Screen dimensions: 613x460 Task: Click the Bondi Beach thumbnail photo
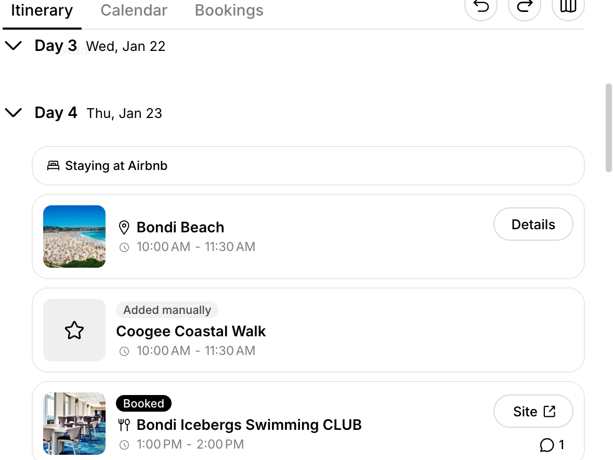(74, 236)
